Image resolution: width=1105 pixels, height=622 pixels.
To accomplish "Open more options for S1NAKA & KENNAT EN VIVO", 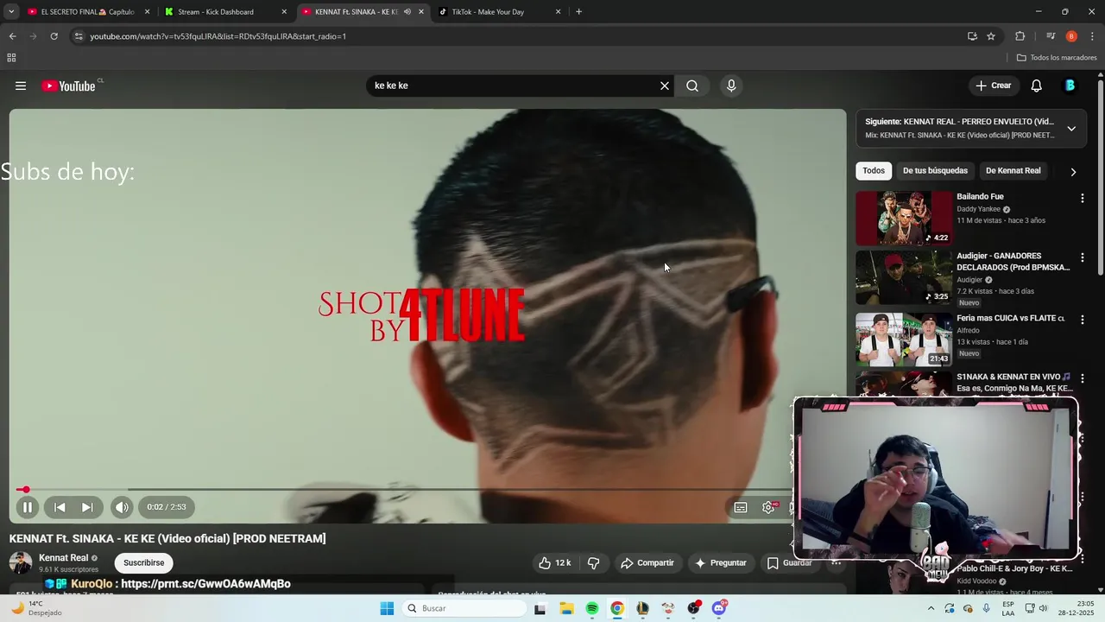I will [x=1083, y=378].
